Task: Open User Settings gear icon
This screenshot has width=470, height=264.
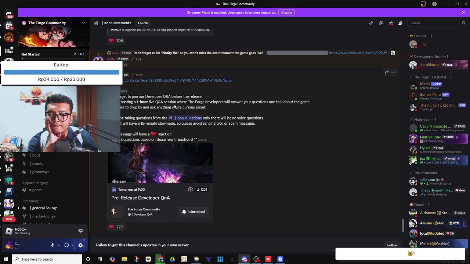Action: [80, 245]
